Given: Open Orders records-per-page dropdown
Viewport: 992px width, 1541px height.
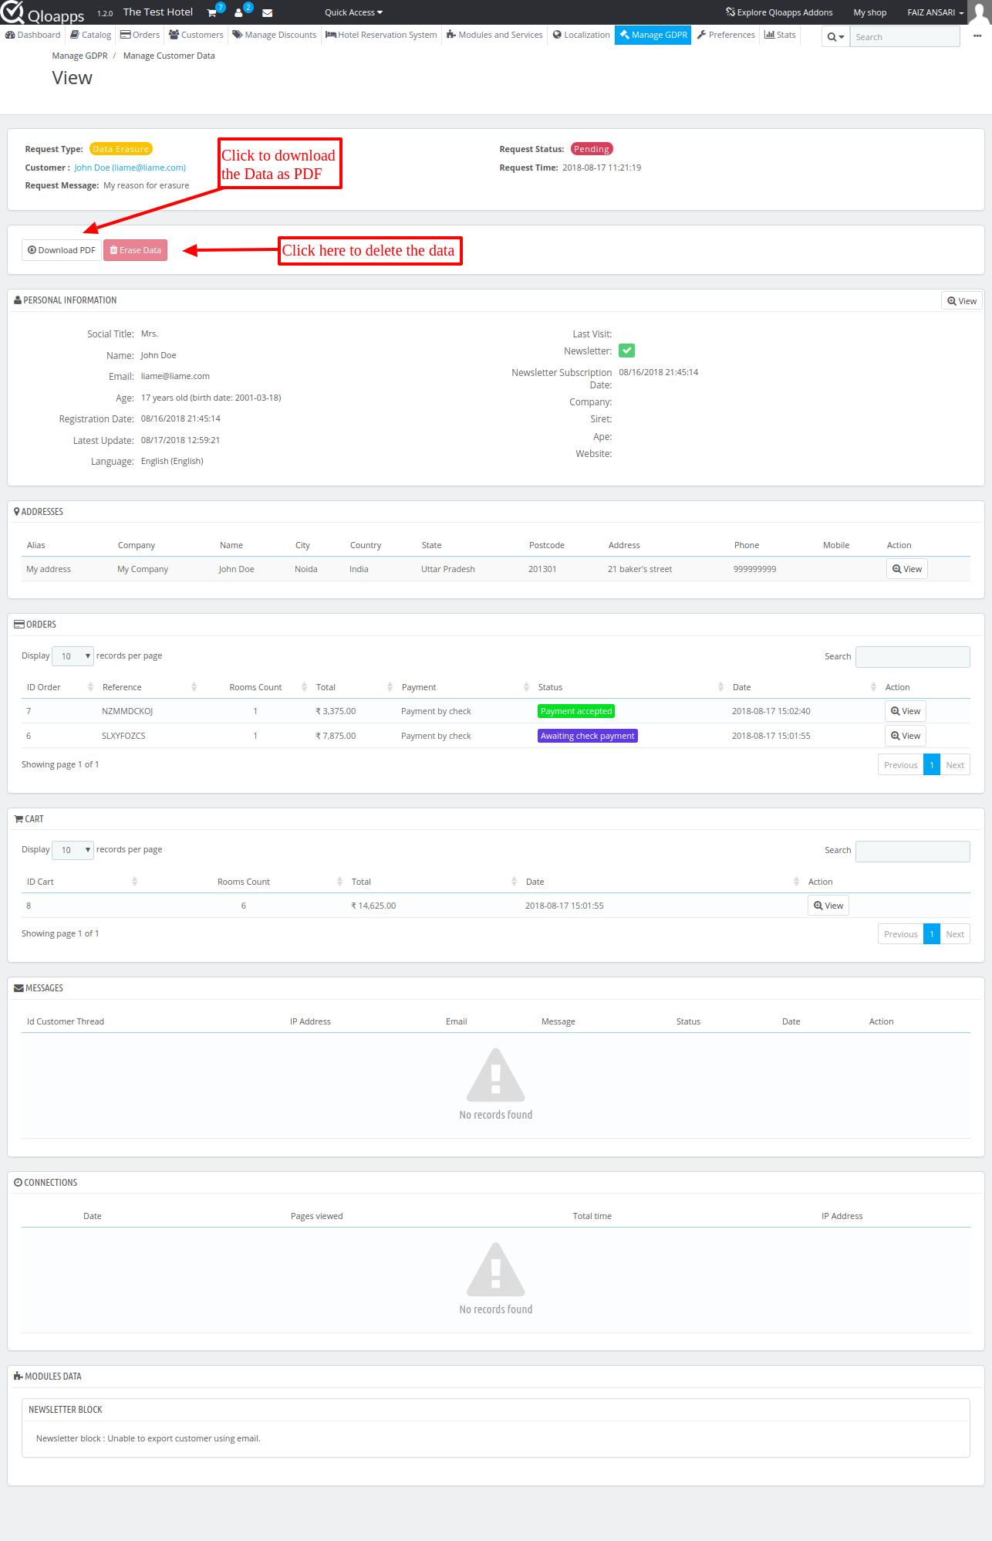Looking at the screenshot, I should 73,656.
